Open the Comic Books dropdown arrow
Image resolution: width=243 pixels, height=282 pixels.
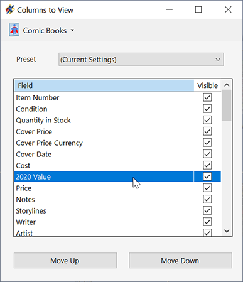[x=72, y=30]
